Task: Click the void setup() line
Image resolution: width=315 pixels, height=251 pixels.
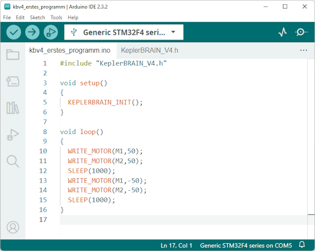Action: [83, 83]
